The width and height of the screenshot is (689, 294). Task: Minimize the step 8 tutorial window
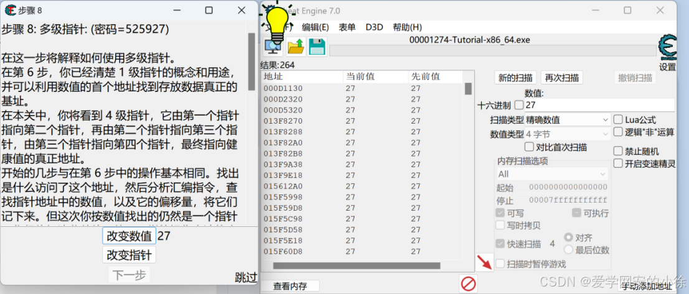point(177,10)
